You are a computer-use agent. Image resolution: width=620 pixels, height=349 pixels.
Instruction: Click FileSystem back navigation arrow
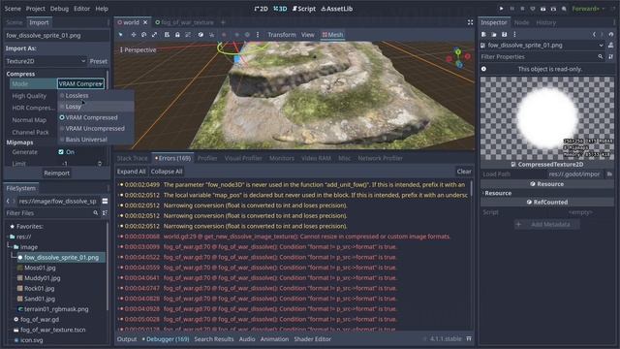(x=8, y=201)
